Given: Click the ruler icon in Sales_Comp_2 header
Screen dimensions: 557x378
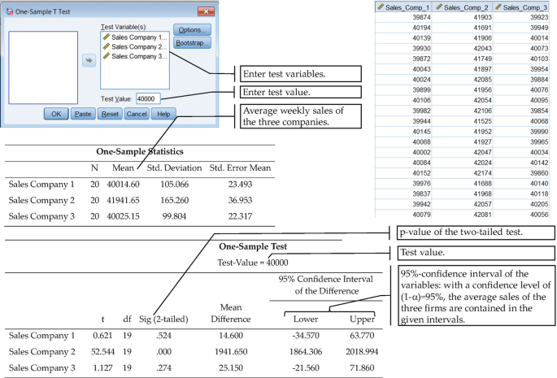Looking at the screenshot, I should (440, 7).
